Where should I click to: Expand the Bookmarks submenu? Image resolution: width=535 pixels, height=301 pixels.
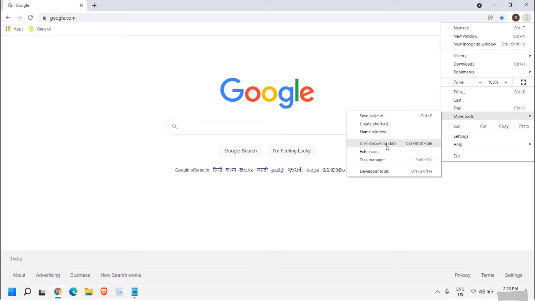tap(488, 72)
